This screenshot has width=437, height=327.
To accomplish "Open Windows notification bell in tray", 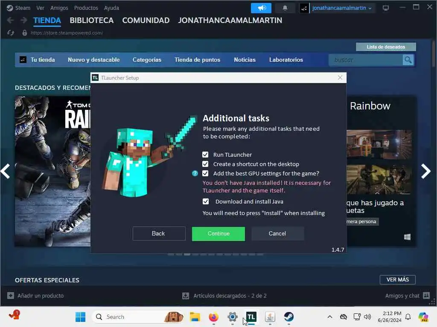I will 408,317.
